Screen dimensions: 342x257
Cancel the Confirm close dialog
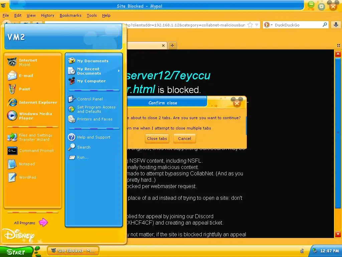tap(184, 139)
